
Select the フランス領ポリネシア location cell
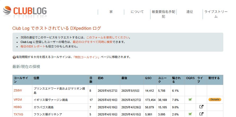60,114
